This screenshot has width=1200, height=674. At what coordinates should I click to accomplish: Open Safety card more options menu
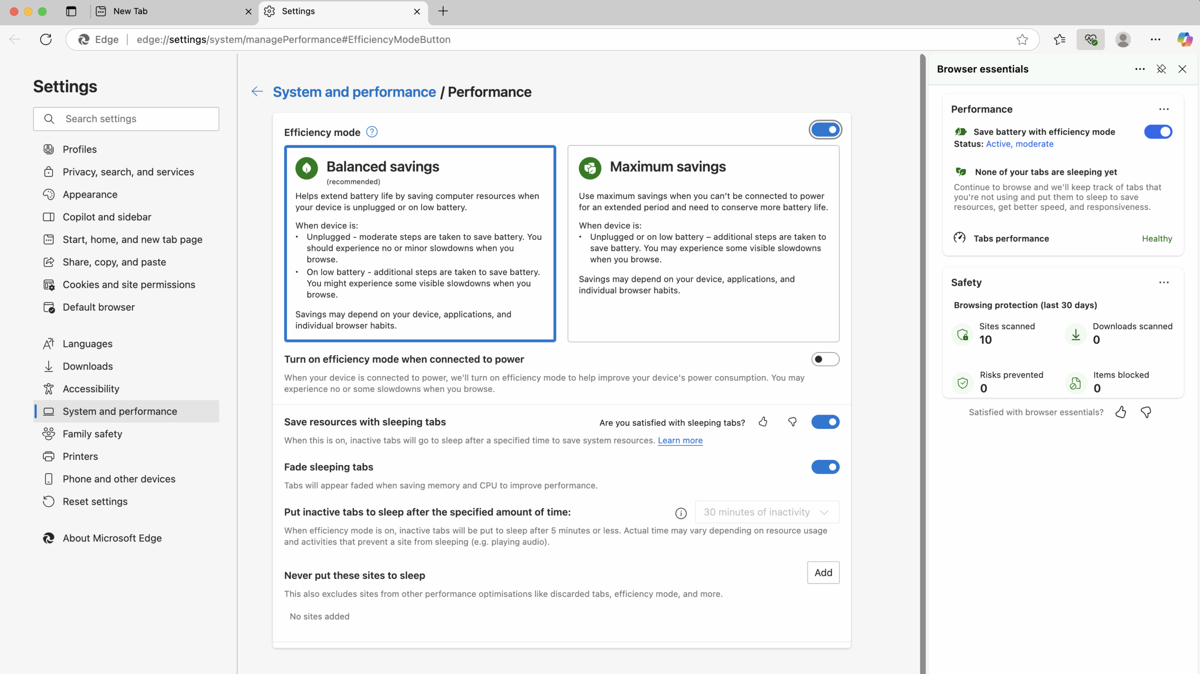click(1164, 282)
